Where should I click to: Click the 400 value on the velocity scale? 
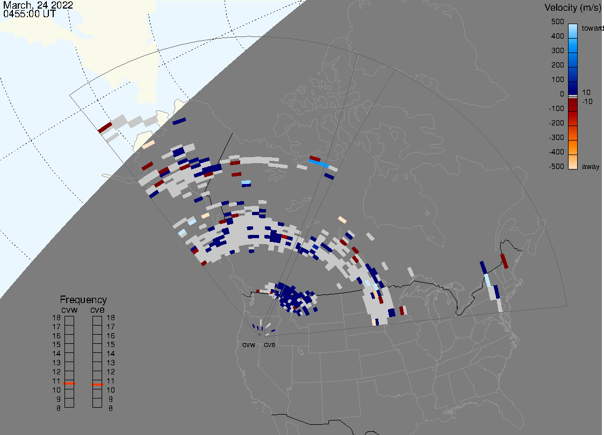pos(558,36)
